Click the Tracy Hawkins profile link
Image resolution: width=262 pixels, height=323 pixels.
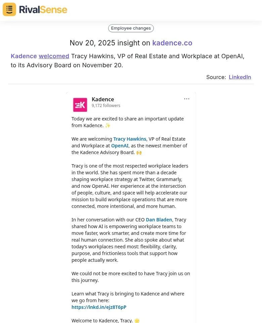coord(130,139)
